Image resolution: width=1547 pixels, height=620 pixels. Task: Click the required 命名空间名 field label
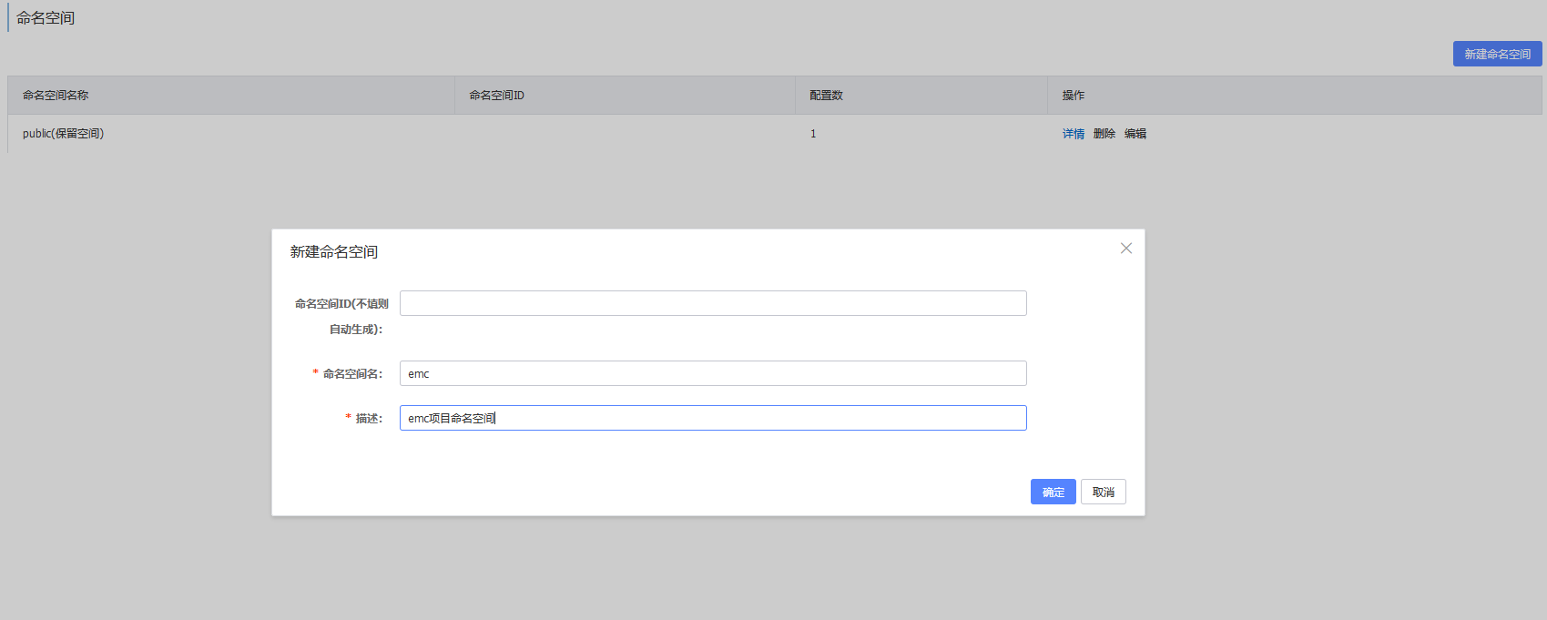[x=352, y=374]
